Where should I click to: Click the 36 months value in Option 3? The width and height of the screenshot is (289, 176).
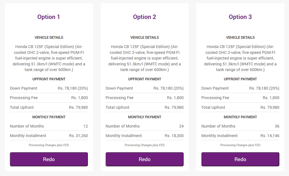coord(277,126)
